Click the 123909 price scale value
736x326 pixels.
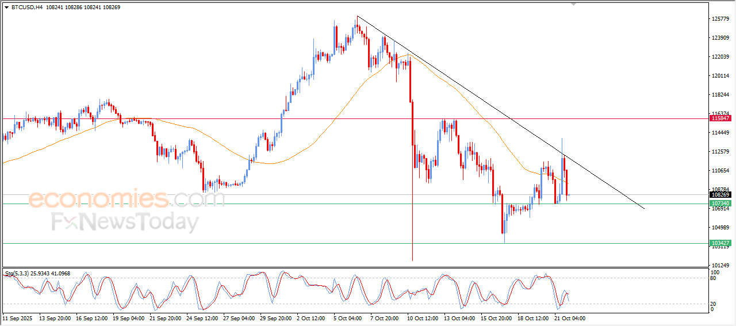tap(720, 38)
